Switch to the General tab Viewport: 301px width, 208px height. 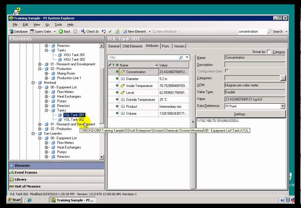[114, 46]
